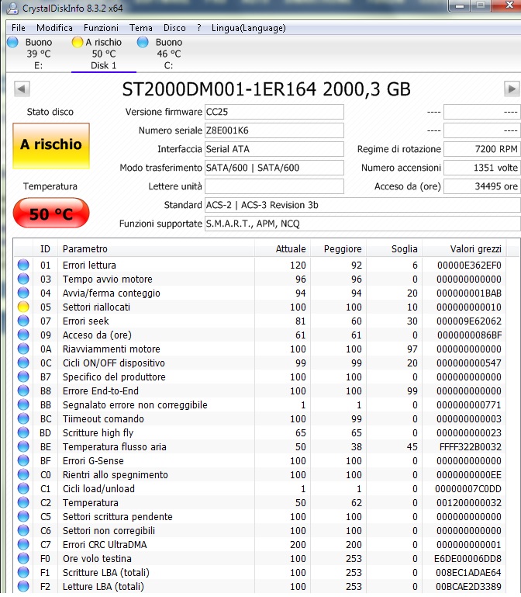This screenshot has height=597, width=521.
Task: Go to next disk with right arrow
Action: 512,89
